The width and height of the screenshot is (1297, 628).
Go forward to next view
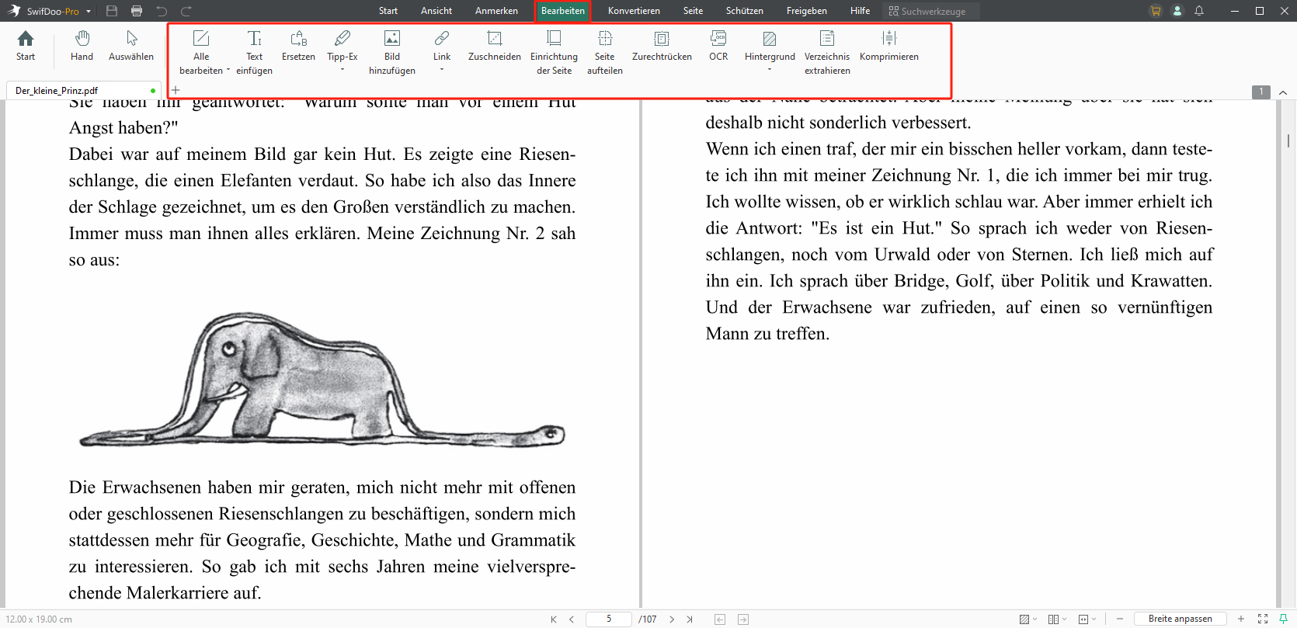click(x=743, y=619)
